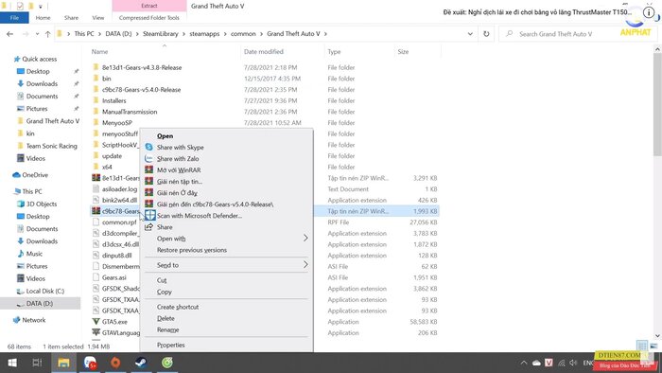Sort files by Name column header
Viewport: 662px width, 373px height.
pyautogui.click(x=99, y=51)
